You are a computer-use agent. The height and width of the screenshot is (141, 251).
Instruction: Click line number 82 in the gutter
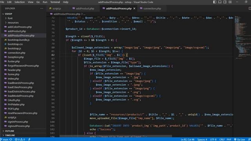[x=53, y=55]
